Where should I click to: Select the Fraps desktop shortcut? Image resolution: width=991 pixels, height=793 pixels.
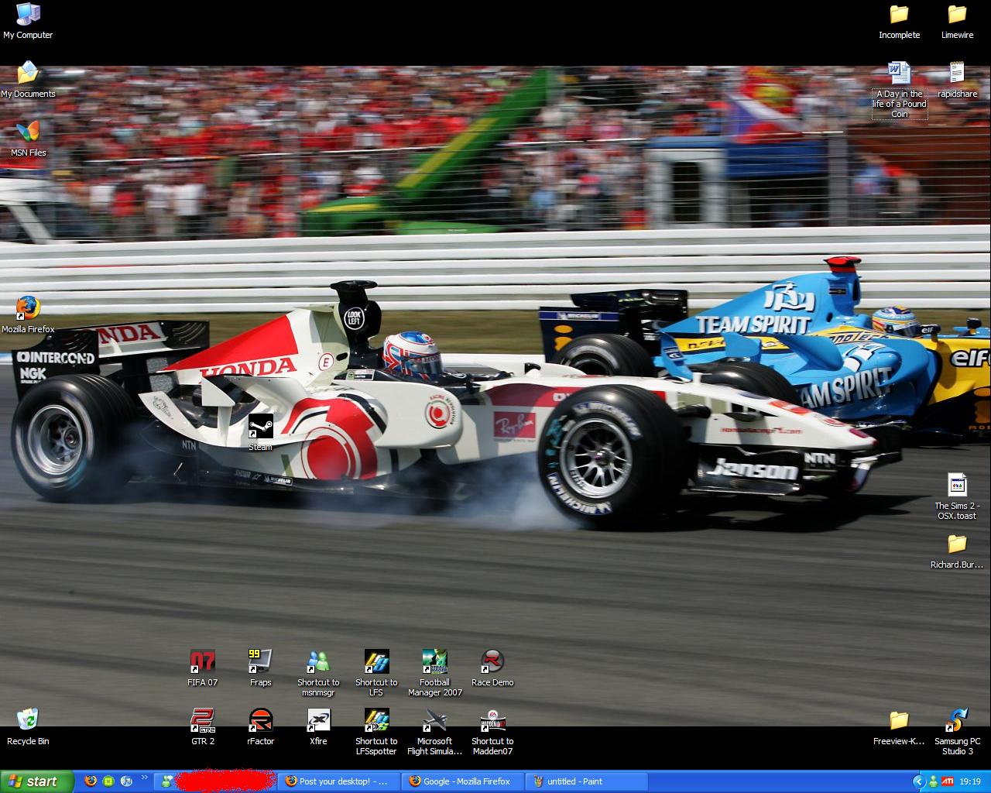pyautogui.click(x=260, y=668)
